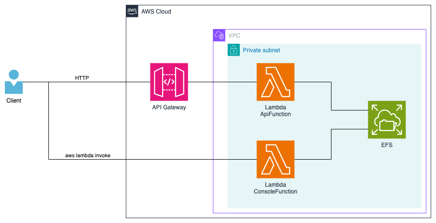Click the "VPC" label

pyautogui.click(x=234, y=36)
